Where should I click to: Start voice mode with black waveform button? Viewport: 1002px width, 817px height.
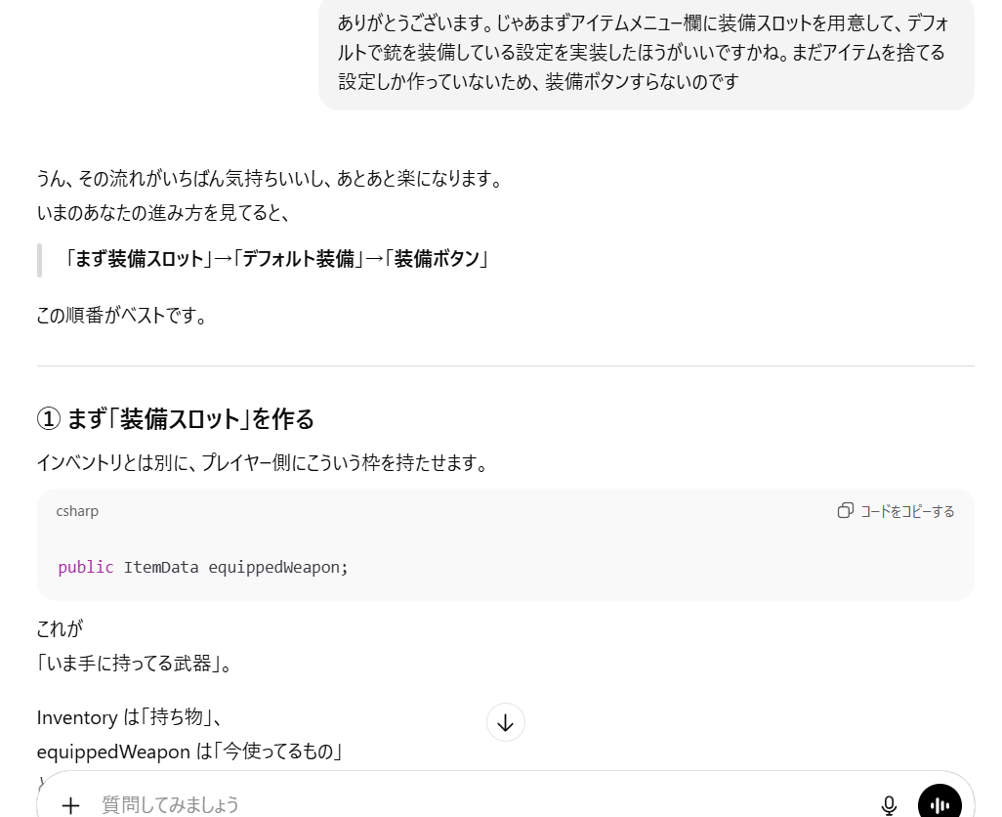[x=939, y=803]
